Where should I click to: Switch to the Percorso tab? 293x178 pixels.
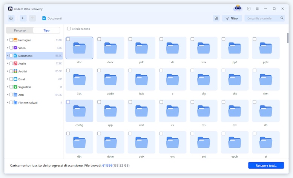pyautogui.click(x=20, y=30)
